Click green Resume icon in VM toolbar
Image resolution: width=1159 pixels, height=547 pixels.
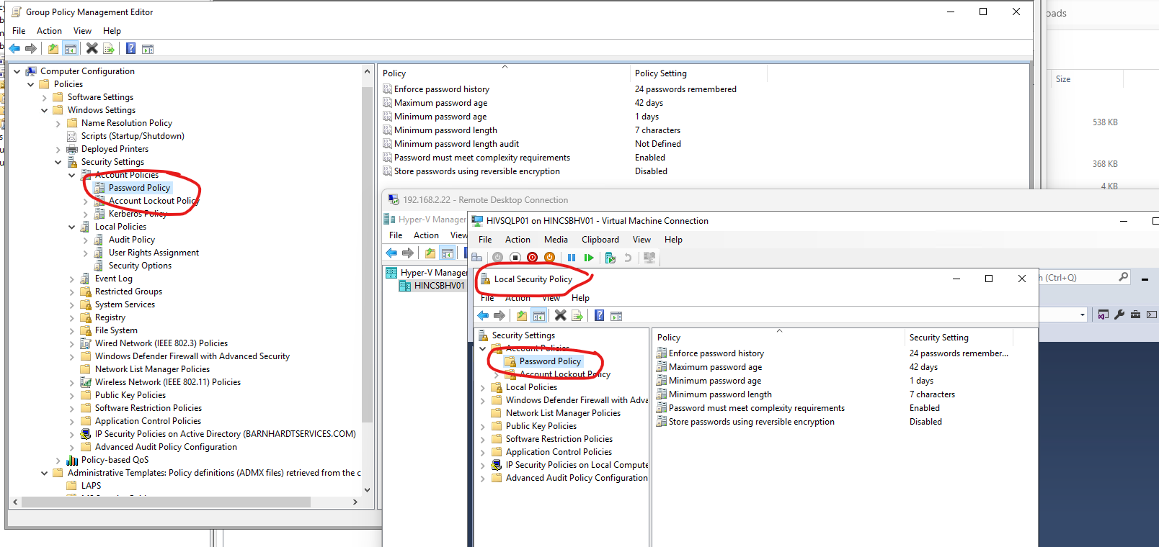coord(589,258)
